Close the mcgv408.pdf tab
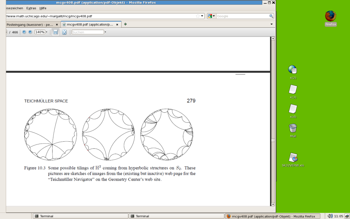Screen dimensions: 350x219 118,25
